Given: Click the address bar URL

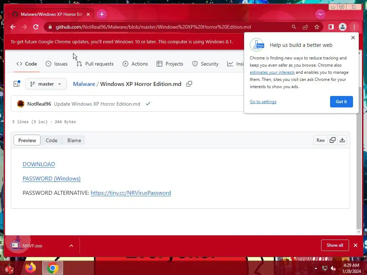Looking at the screenshot, I should [x=153, y=27].
